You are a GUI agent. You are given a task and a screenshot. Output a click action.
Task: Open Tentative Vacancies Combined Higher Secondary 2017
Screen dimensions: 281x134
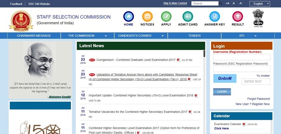(x=138, y=112)
